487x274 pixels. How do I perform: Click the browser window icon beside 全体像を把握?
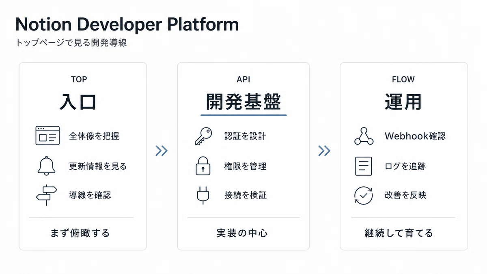pos(47,136)
